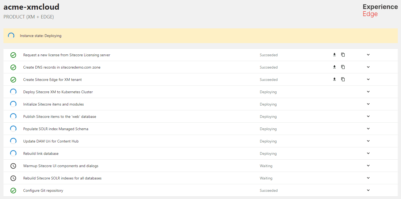
Task: Expand Deploy Sitecore XM to Kubernetes details
Action: 368,92
